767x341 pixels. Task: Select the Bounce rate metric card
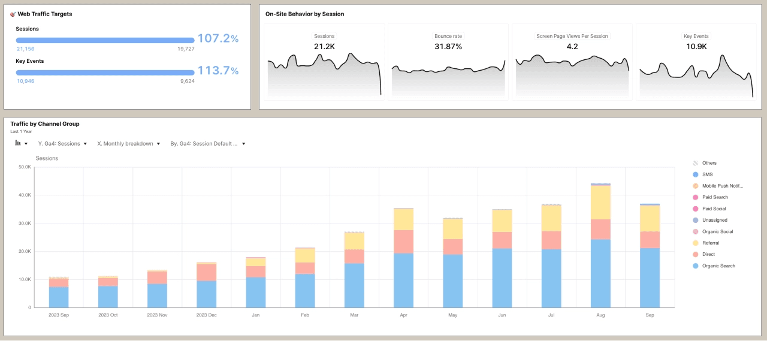448,62
